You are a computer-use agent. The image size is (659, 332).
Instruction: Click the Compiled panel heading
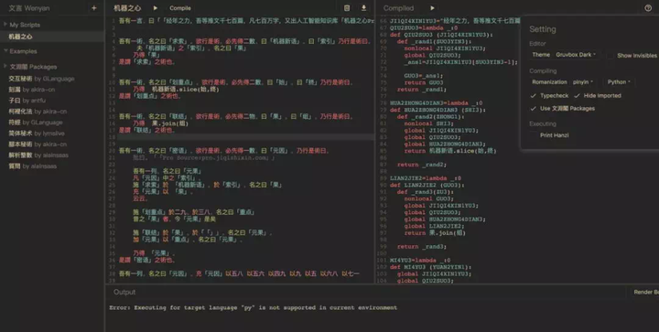pyautogui.click(x=398, y=8)
